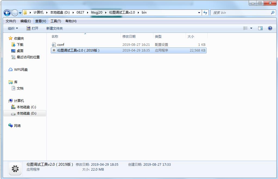The height and width of the screenshot is (179, 278).
Task: Select the conf file
Action: pos(128,45)
